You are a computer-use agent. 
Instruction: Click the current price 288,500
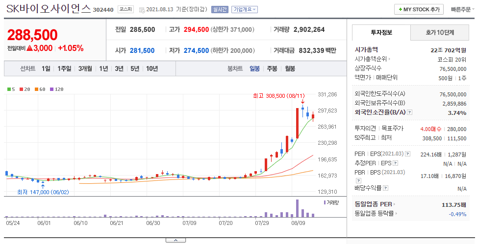[32, 35]
